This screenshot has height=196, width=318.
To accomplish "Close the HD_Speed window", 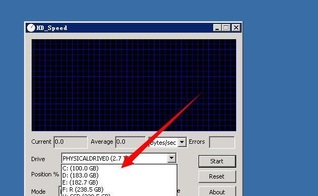I will [x=236, y=28].
